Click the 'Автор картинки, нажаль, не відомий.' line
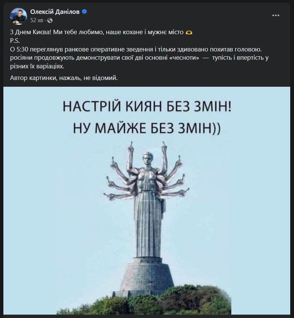 click(x=64, y=78)
